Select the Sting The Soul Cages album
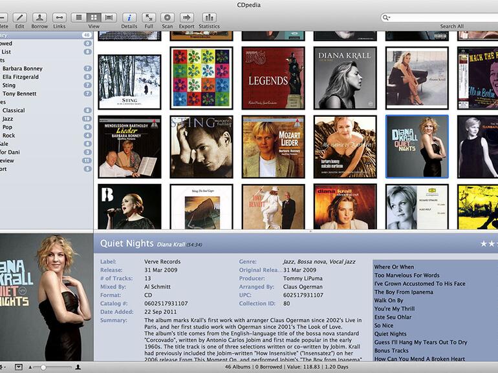Screen dimensions: 498x373 point(201,207)
